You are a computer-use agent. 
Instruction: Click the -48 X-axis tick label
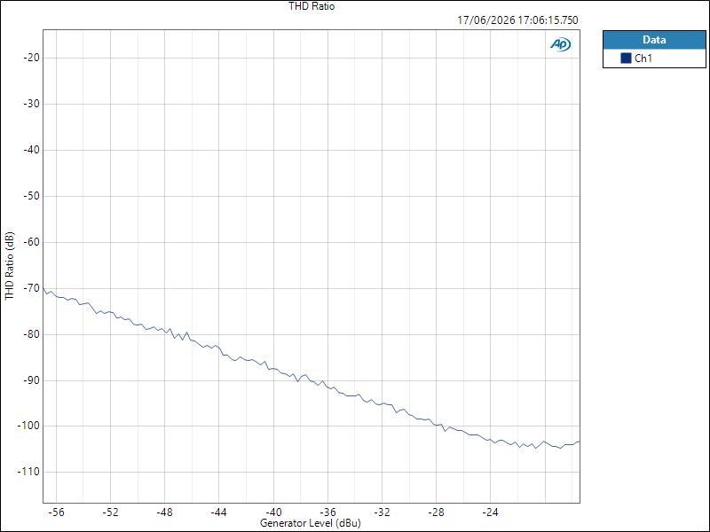point(165,512)
